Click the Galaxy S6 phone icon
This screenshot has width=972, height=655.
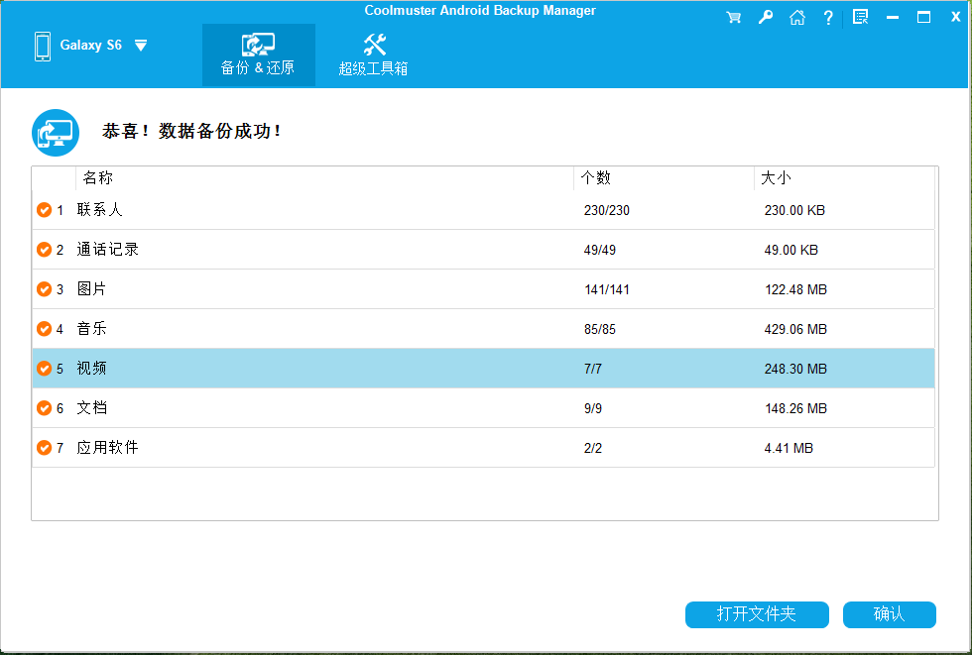42,47
